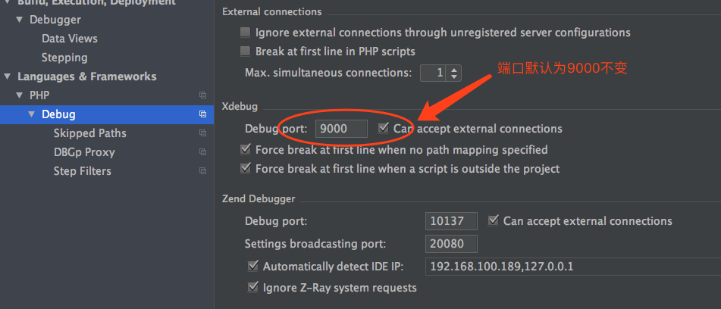The image size is (721, 309).
Task: Toggle Ignore Z-Ray system requests checkbox
Action: click(253, 288)
